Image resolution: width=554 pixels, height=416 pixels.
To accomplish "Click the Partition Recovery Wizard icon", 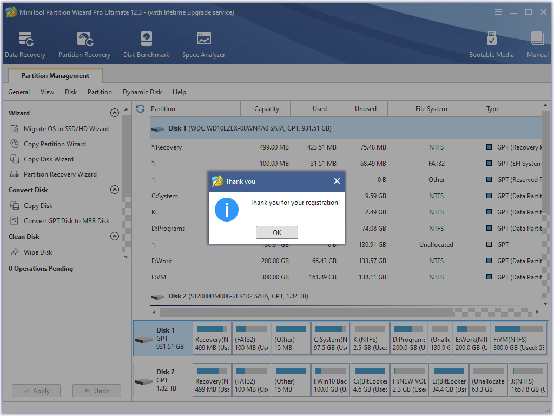I will pyautogui.click(x=15, y=174).
